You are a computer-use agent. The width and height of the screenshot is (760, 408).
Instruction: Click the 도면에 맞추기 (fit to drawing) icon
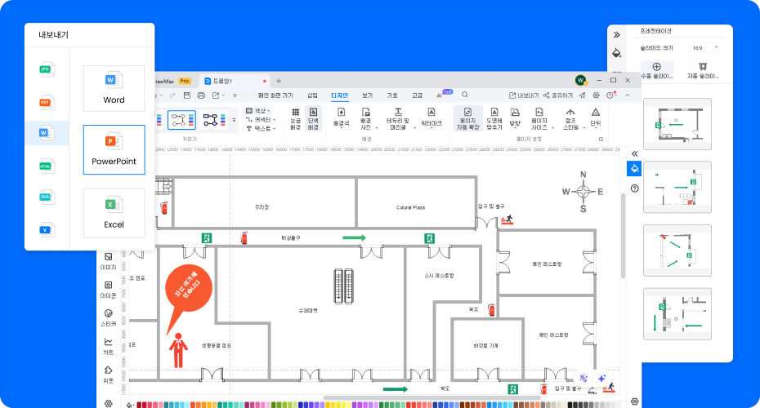pyautogui.click(x=494, y=118)
